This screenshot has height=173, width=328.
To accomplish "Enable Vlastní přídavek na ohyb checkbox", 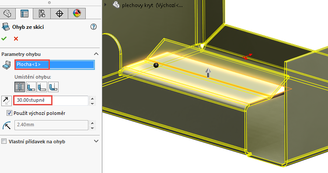I will click(4, 142).
